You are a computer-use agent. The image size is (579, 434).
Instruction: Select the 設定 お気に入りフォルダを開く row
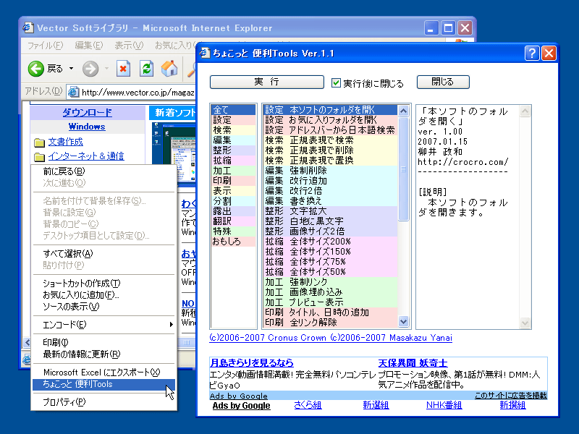click(x=331, y=120)
